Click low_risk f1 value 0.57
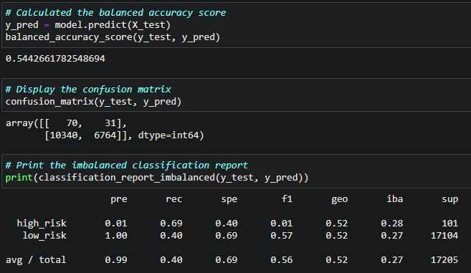Viewport: 471px width, 273px height. click(282, 236)
